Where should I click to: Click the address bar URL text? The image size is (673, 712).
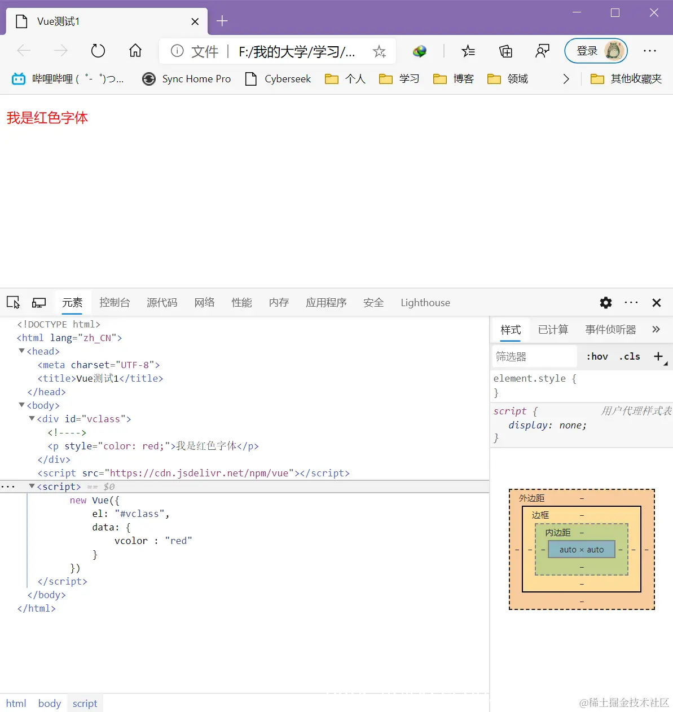(x=297, y=52)
